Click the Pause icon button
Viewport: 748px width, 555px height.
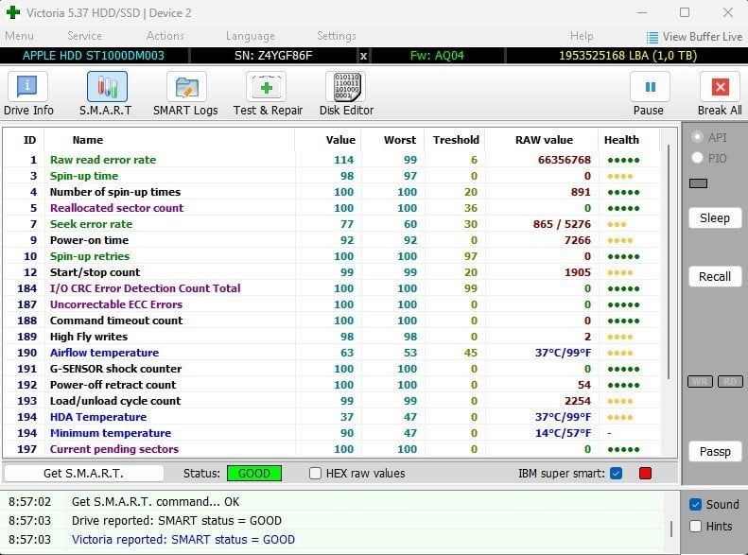click(x=650, y=87)
